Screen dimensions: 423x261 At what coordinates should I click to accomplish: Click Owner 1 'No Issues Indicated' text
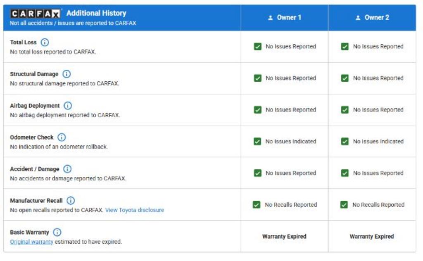[x=291, y=141]
